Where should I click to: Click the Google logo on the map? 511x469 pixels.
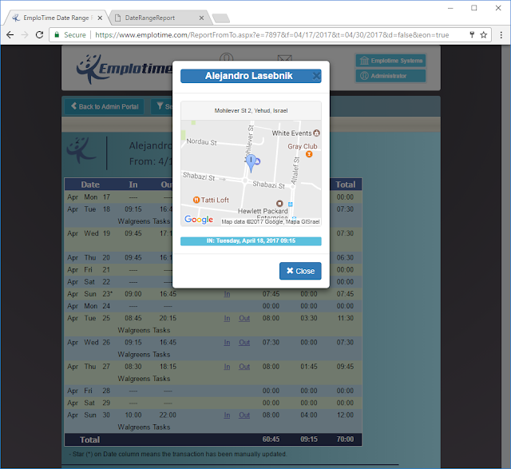[199, 219]
